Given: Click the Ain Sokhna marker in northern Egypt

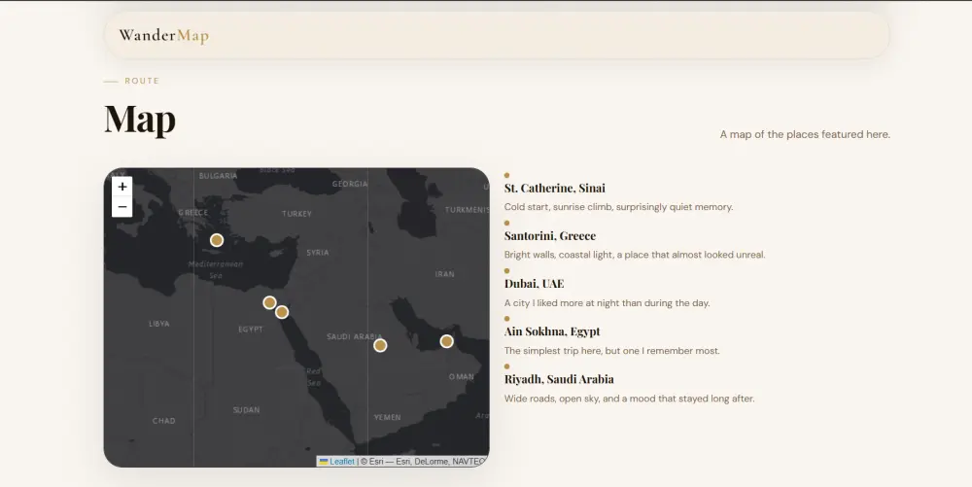Looking at the screenshot, I should tap(269, 302).
